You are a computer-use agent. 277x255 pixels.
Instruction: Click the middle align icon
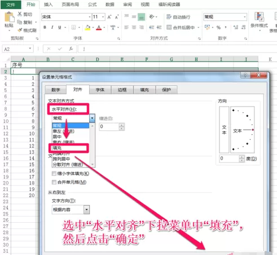click(x=134, y=17)
